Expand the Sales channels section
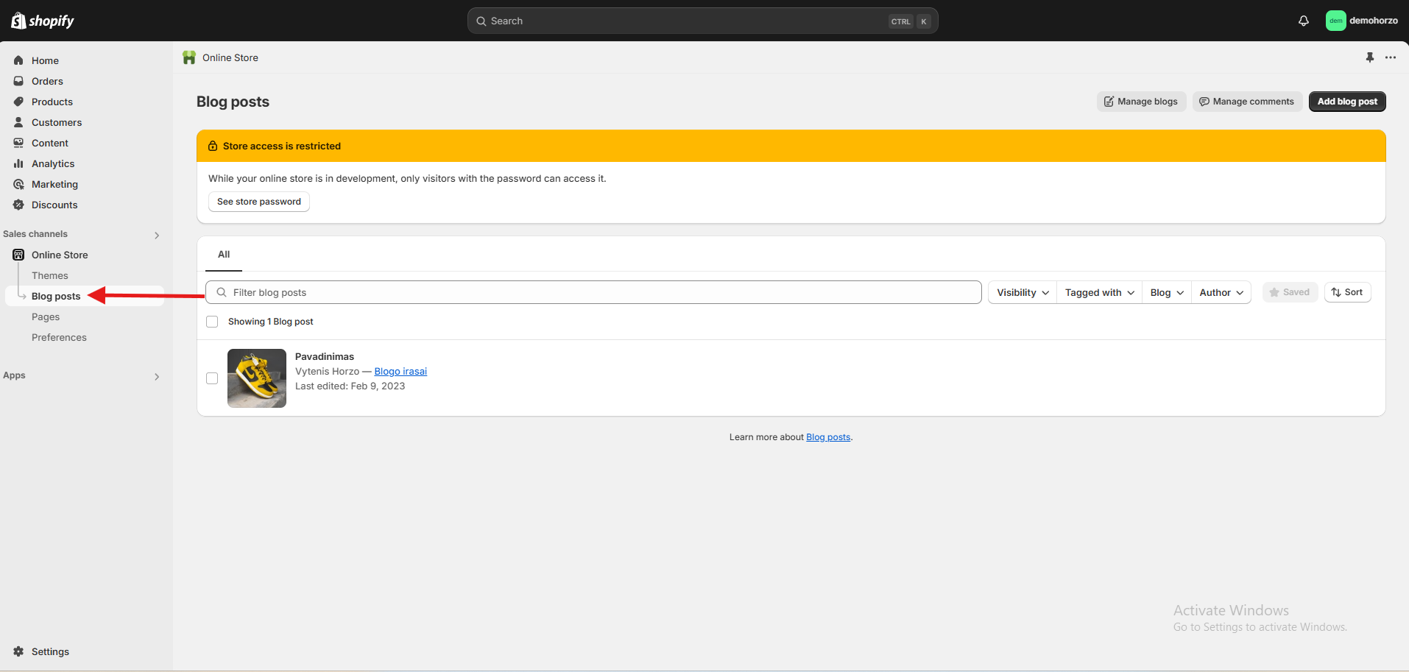Screen dimensions: 1409x672 click(156, 235)
